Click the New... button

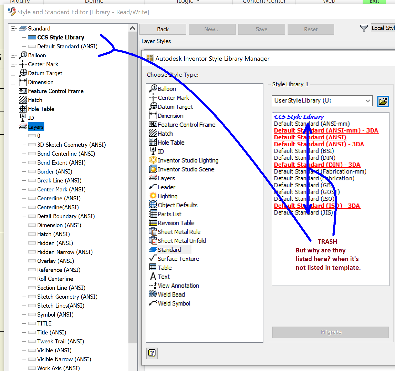pos(212,29)
